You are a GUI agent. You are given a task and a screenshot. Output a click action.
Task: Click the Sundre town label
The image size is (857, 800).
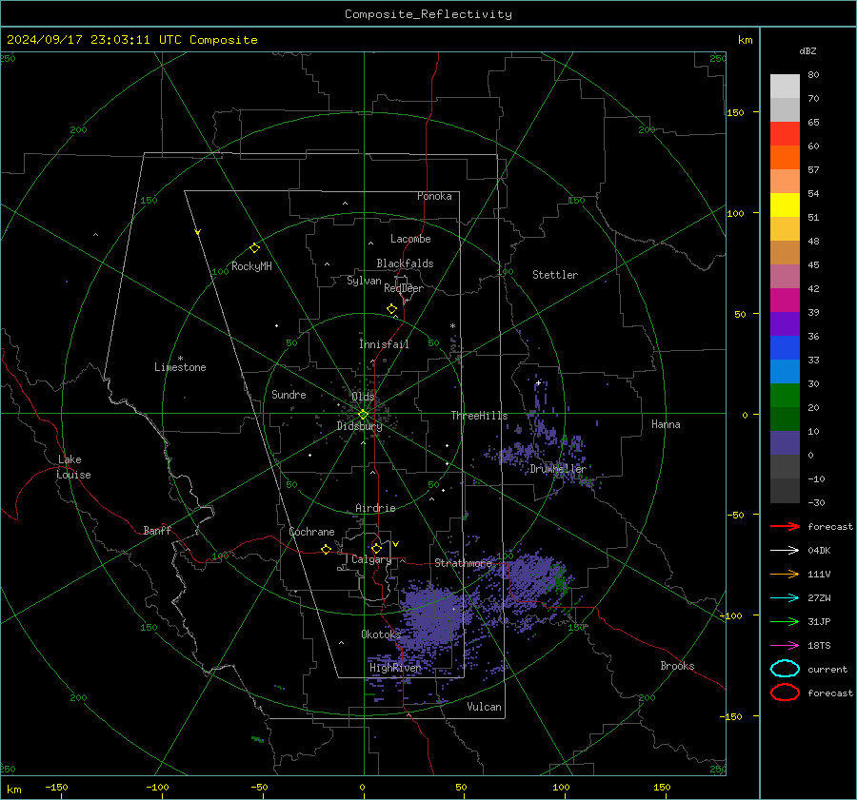289,394
